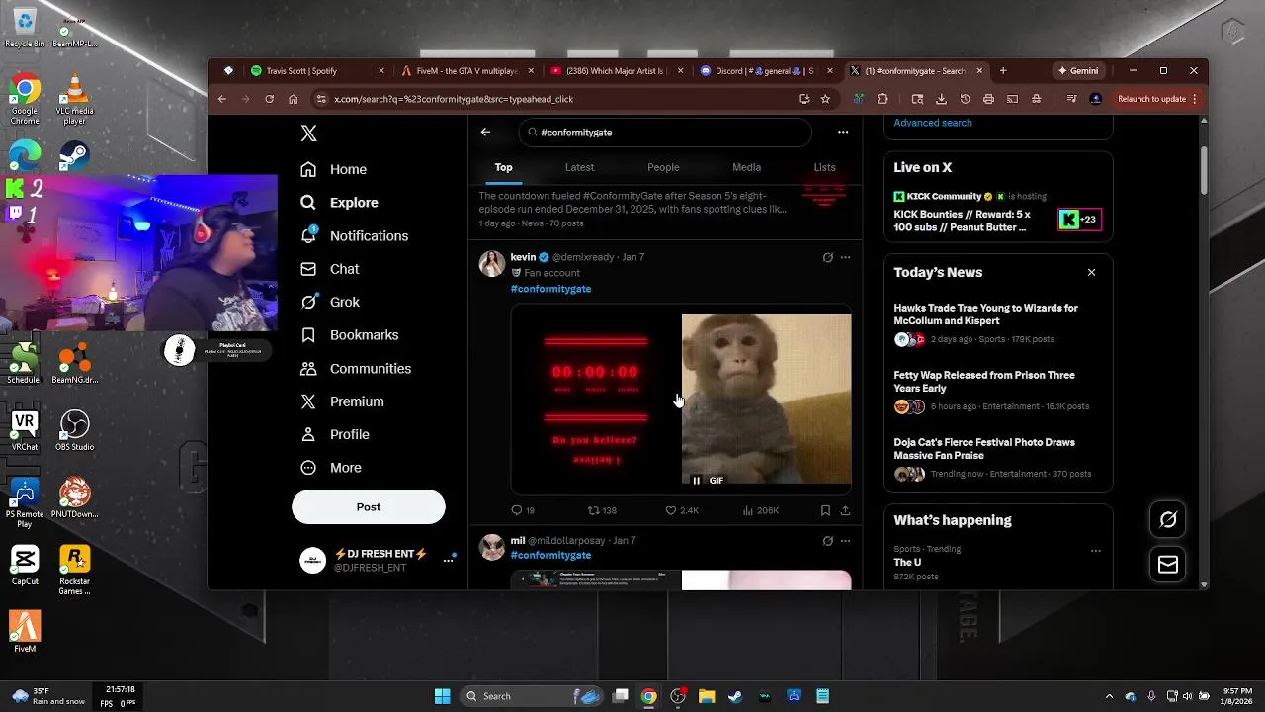1265x712 pixels.
Task: Open a new browser tab
Action: click(1003, 71)
